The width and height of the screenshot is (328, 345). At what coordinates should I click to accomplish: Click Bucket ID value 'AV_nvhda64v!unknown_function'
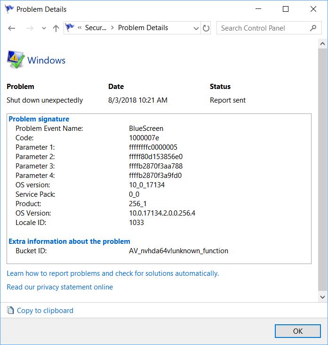tap(178, 251)
